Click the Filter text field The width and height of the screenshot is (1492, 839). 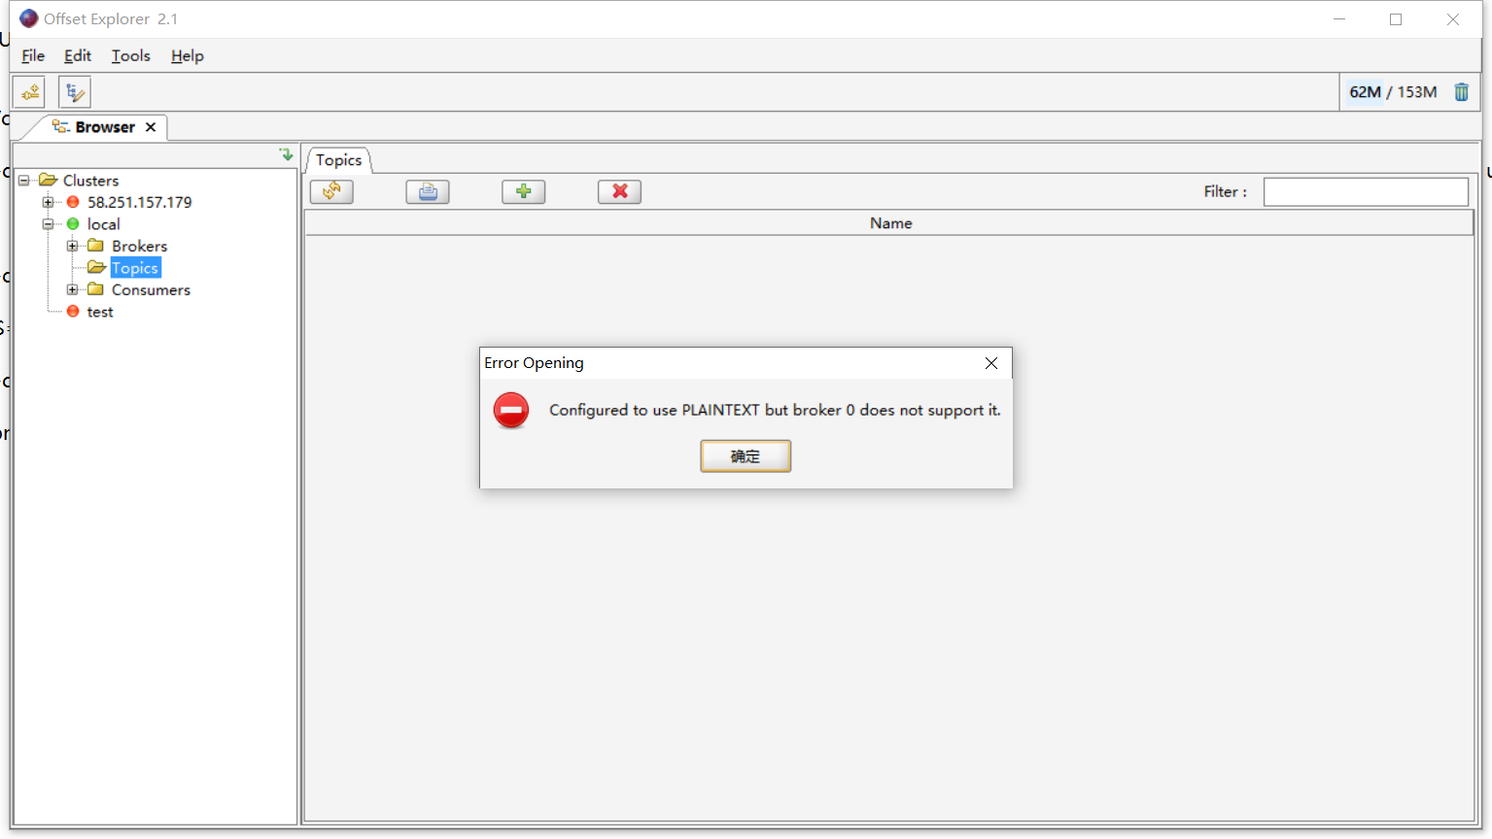pyautogui.click(x=1365, y=192)
